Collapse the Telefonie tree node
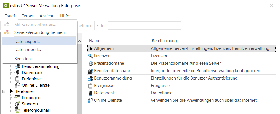This screenshot has width=280, height=114. (4, 91)
